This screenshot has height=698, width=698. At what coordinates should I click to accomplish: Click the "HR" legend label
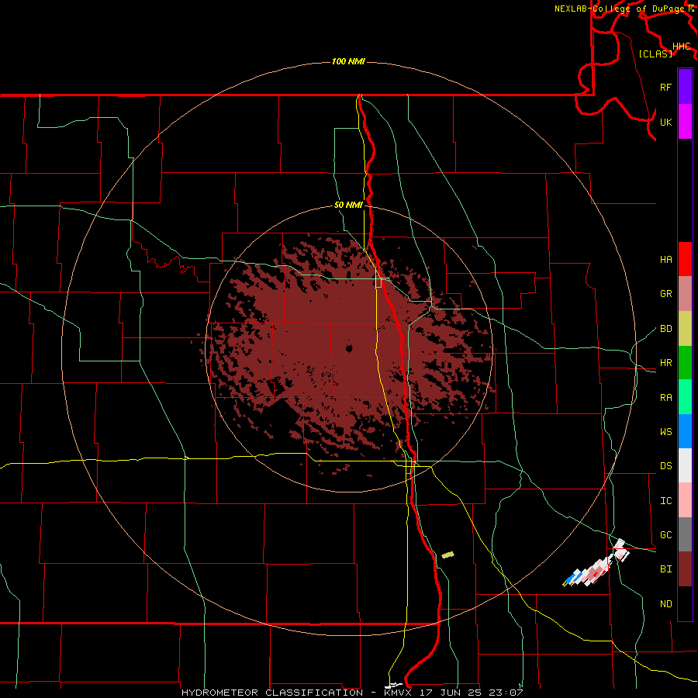(x=665, y=363)
